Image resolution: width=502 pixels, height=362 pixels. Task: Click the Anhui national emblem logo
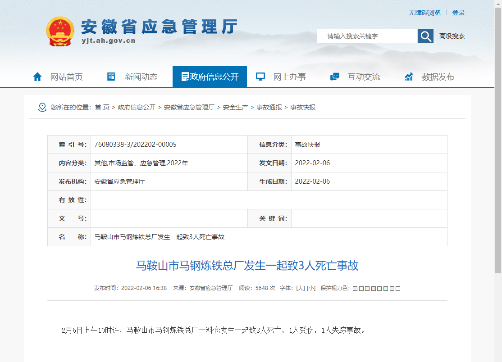(x=60, y=32)
